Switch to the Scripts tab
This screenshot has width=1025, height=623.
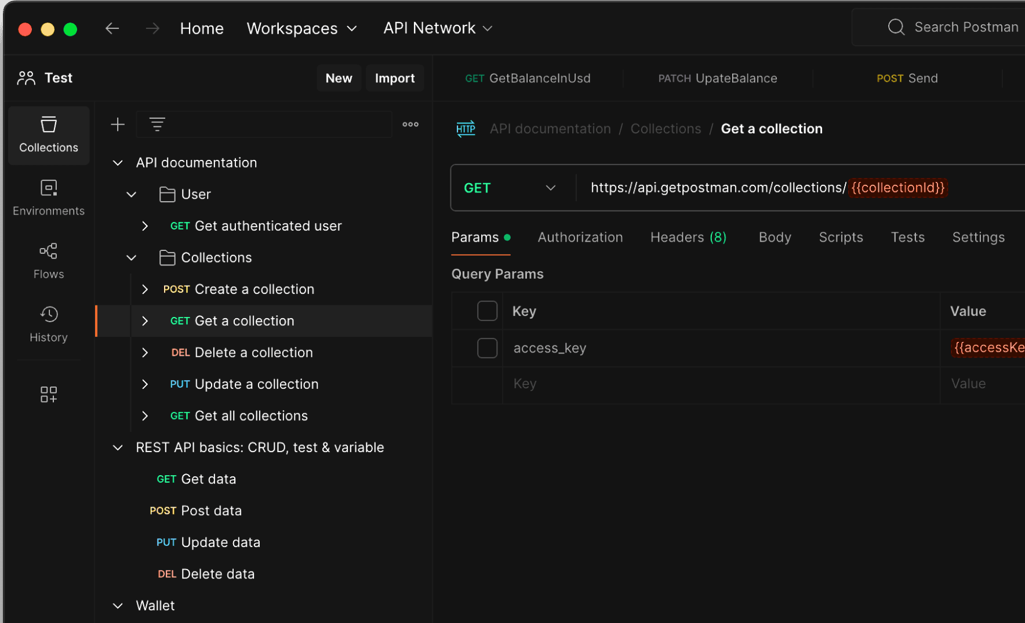[841, 237]
